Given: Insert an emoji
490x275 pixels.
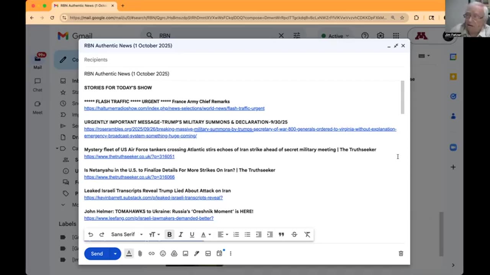Looking at the screenshot, I should [163, 253].
